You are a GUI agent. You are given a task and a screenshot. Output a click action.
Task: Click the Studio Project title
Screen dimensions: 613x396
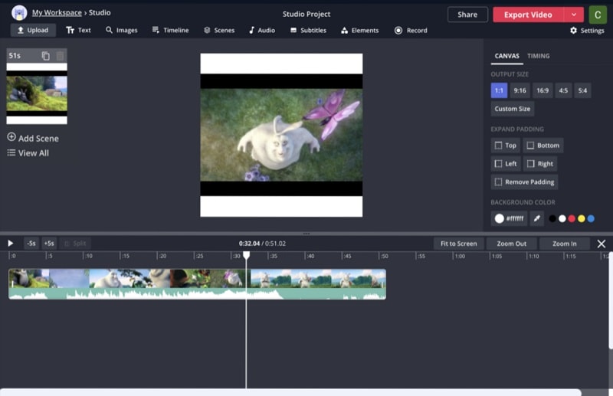coord(306,14)
